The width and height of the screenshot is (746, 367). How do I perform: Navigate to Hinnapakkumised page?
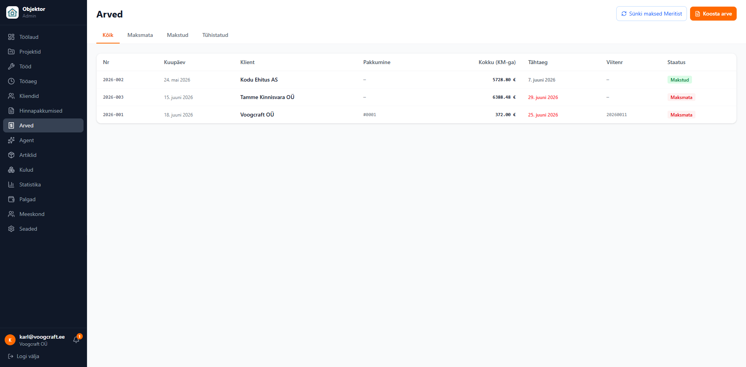pyautogui.click(x=43, y=111)
